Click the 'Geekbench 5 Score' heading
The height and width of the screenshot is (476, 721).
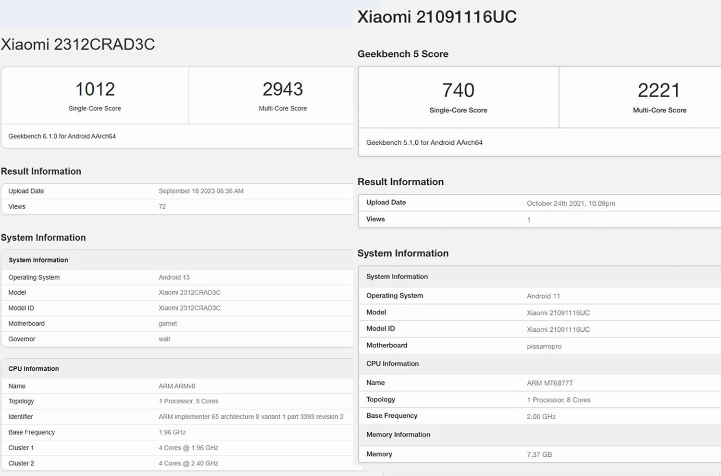[403, 54]
